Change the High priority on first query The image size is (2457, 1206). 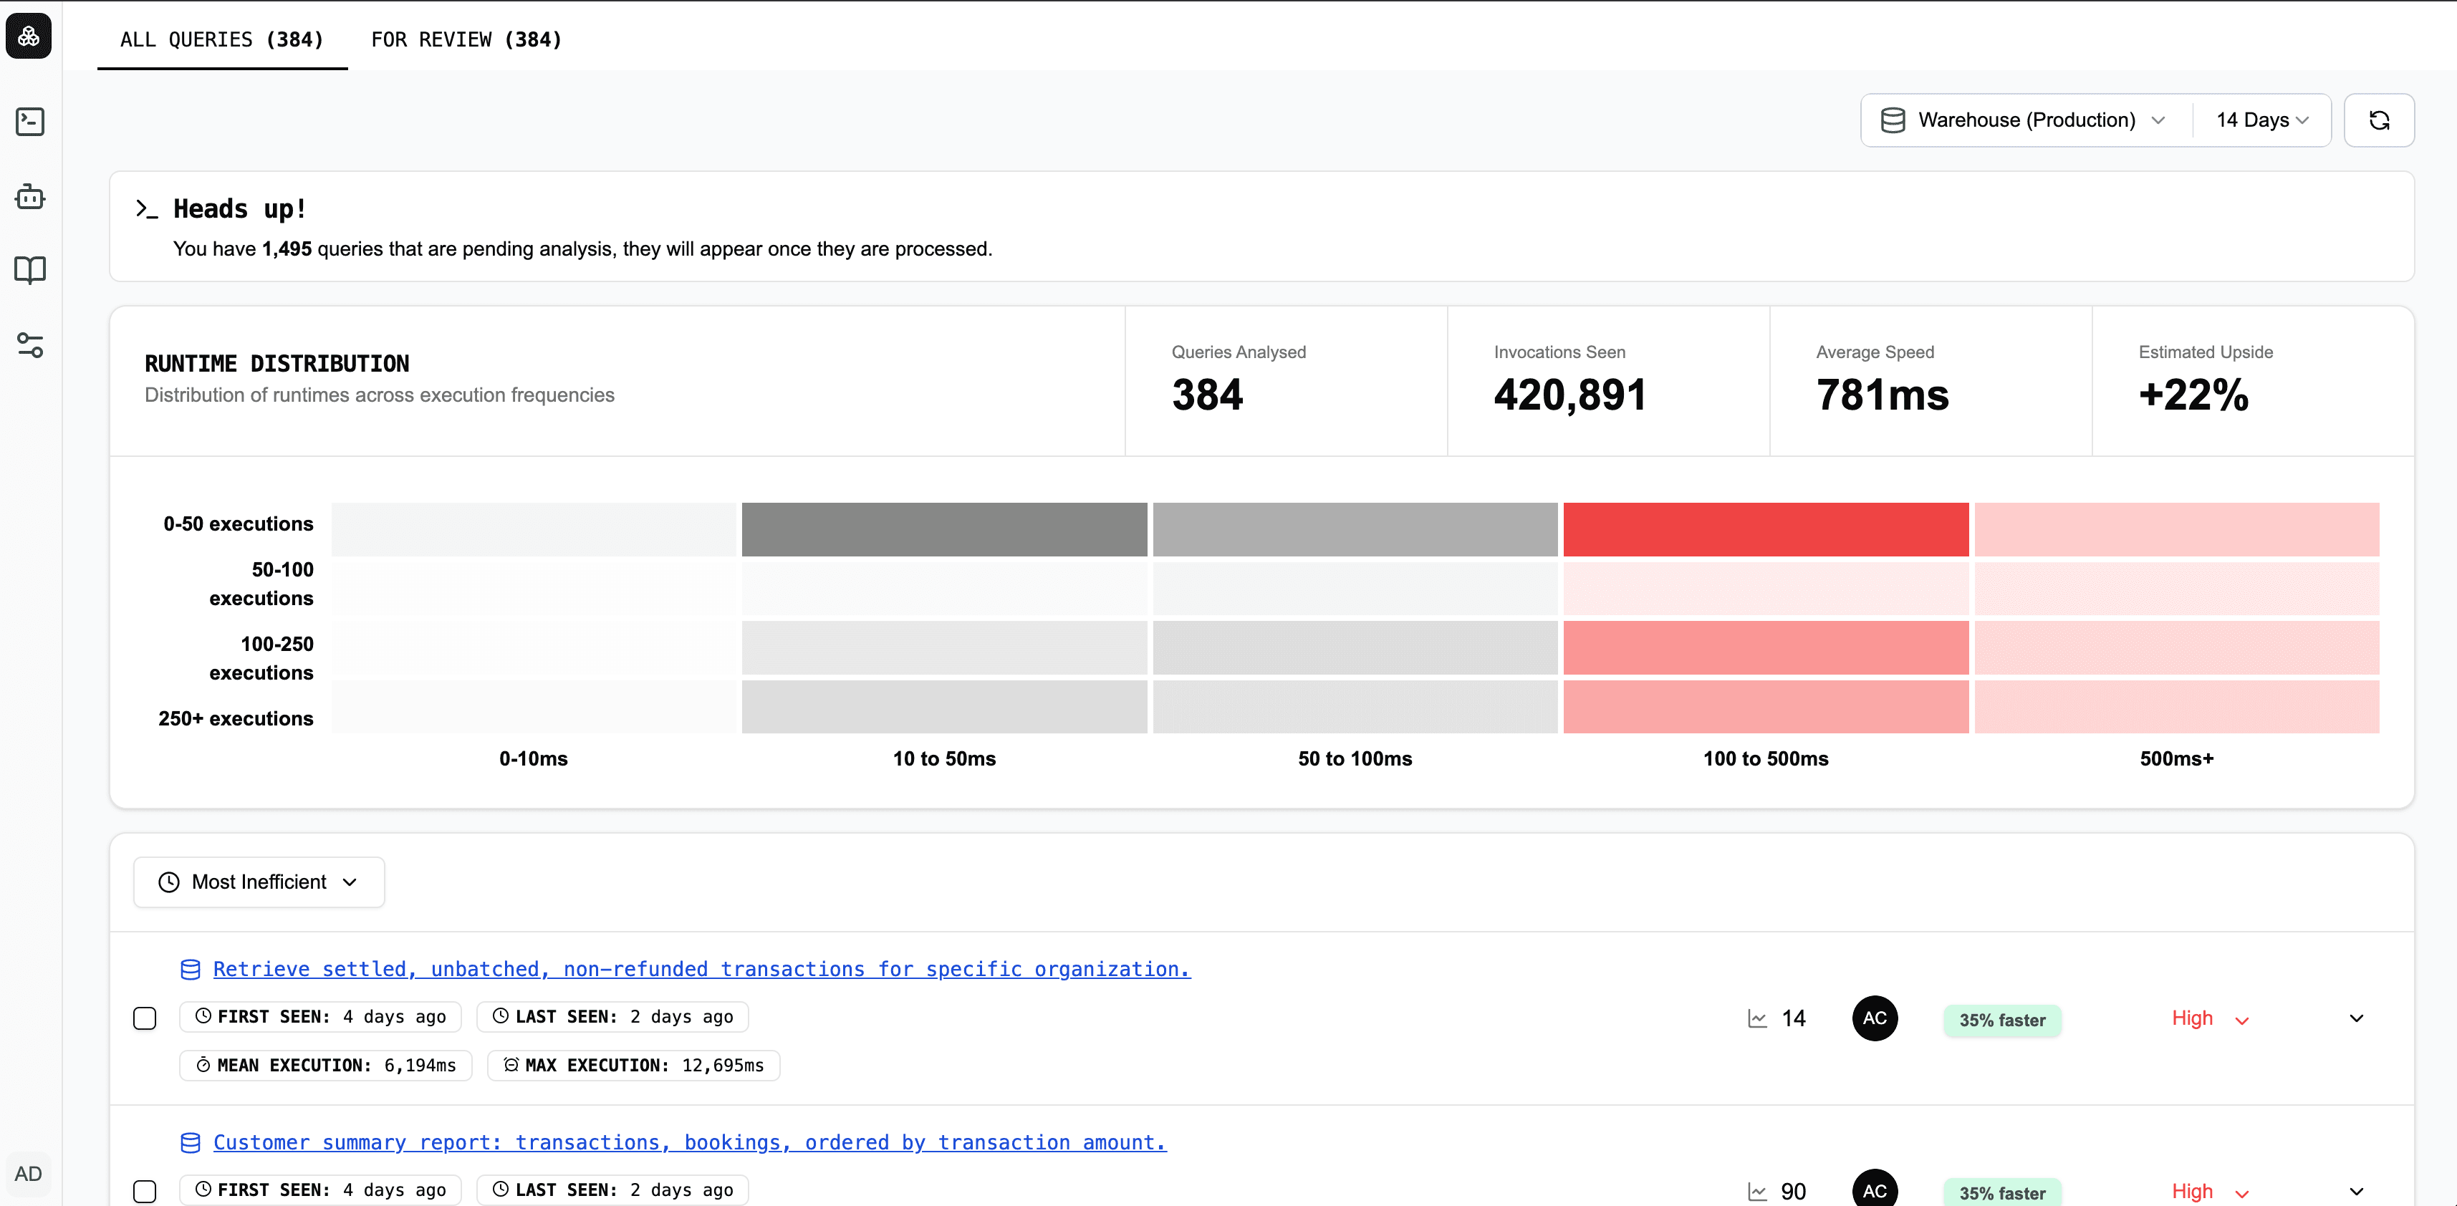(2208, 1017)
